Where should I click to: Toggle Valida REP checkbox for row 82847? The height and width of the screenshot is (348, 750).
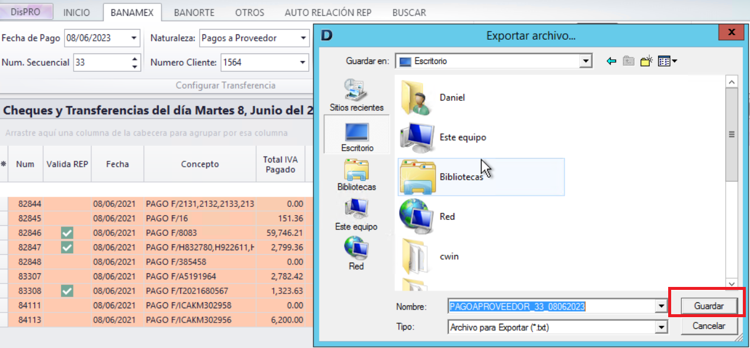67,247
